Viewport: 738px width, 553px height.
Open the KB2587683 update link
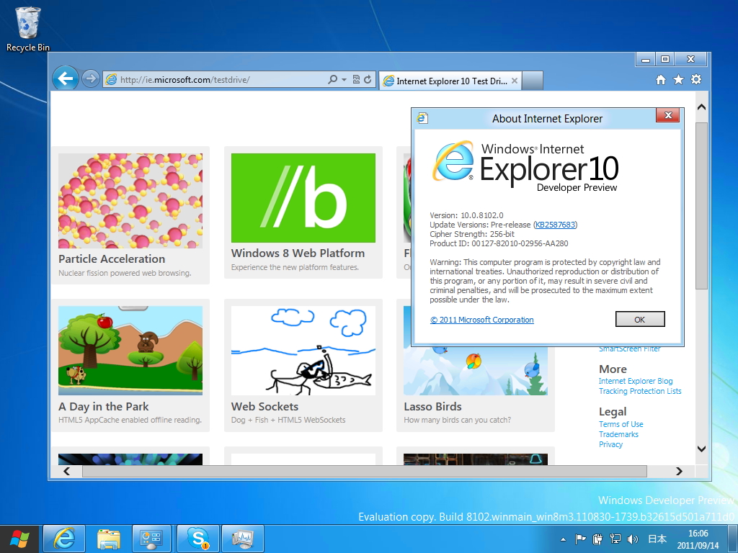pos(555,224)
